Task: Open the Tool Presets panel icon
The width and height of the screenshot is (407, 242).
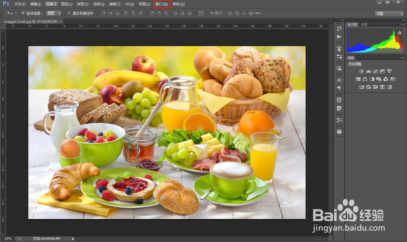Action: click(339, 120)
